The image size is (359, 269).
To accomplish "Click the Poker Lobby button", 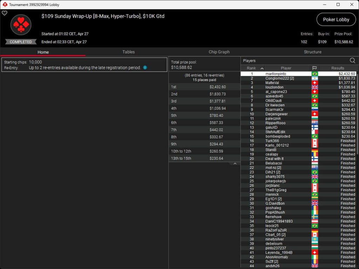I will (x=336, y=20).
